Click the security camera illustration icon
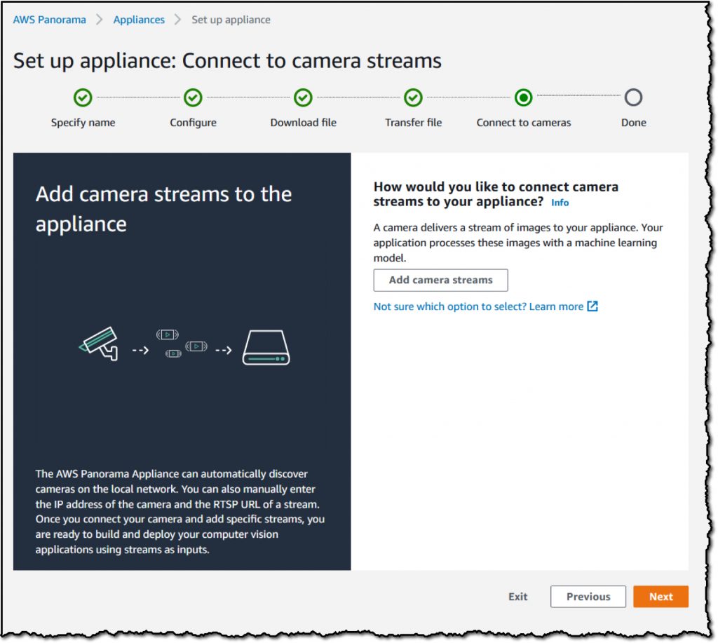Viewport: 718px width, 643px height. pyautogui.click(x=99, y=344)
